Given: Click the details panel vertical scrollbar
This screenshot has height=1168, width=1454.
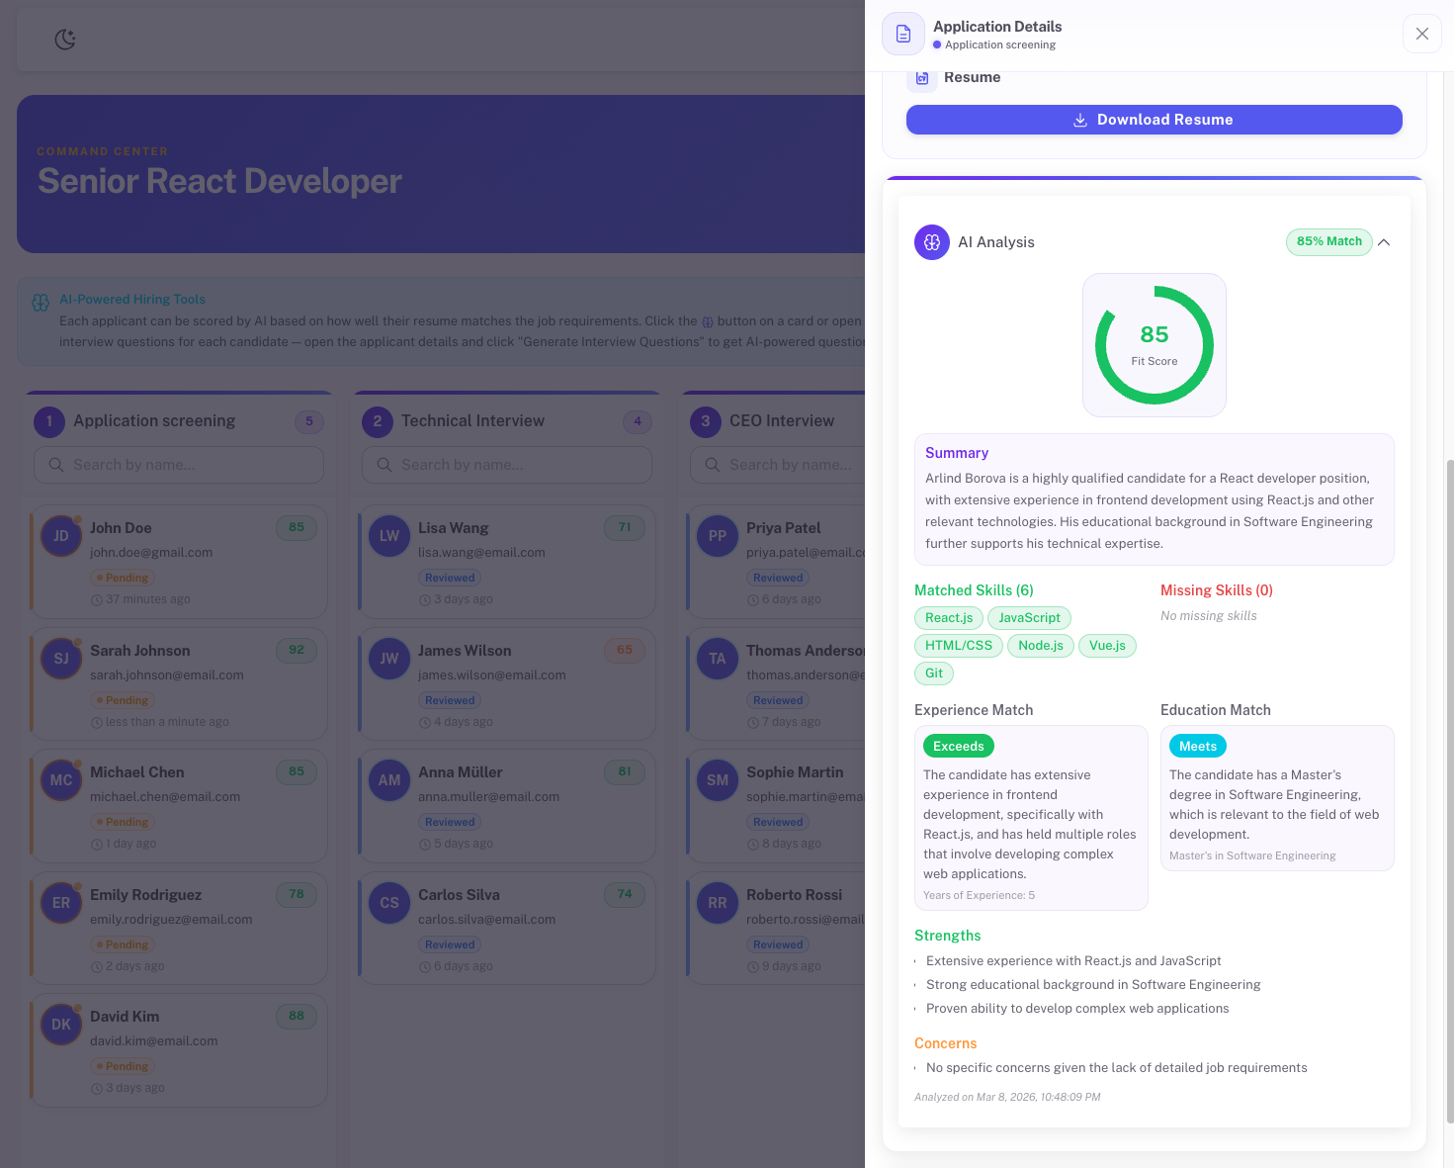Looking at the screenshot, I should pyautogui.click(x=1449, y=791).
